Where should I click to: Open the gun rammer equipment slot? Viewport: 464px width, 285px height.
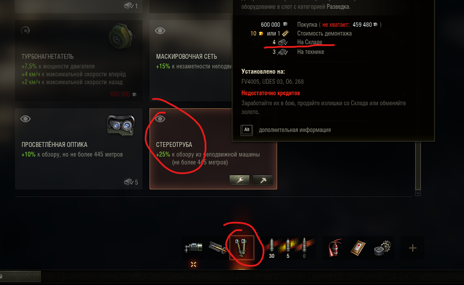[218, 248]
